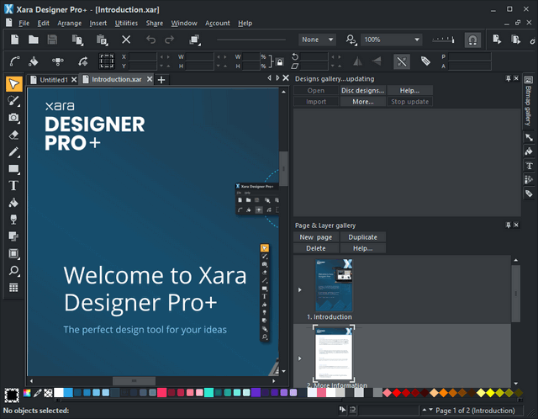This screenshot has width=538, height=419.
Task: Click the Stop update button
Action: pyautogui.click(x=409, y=102)
